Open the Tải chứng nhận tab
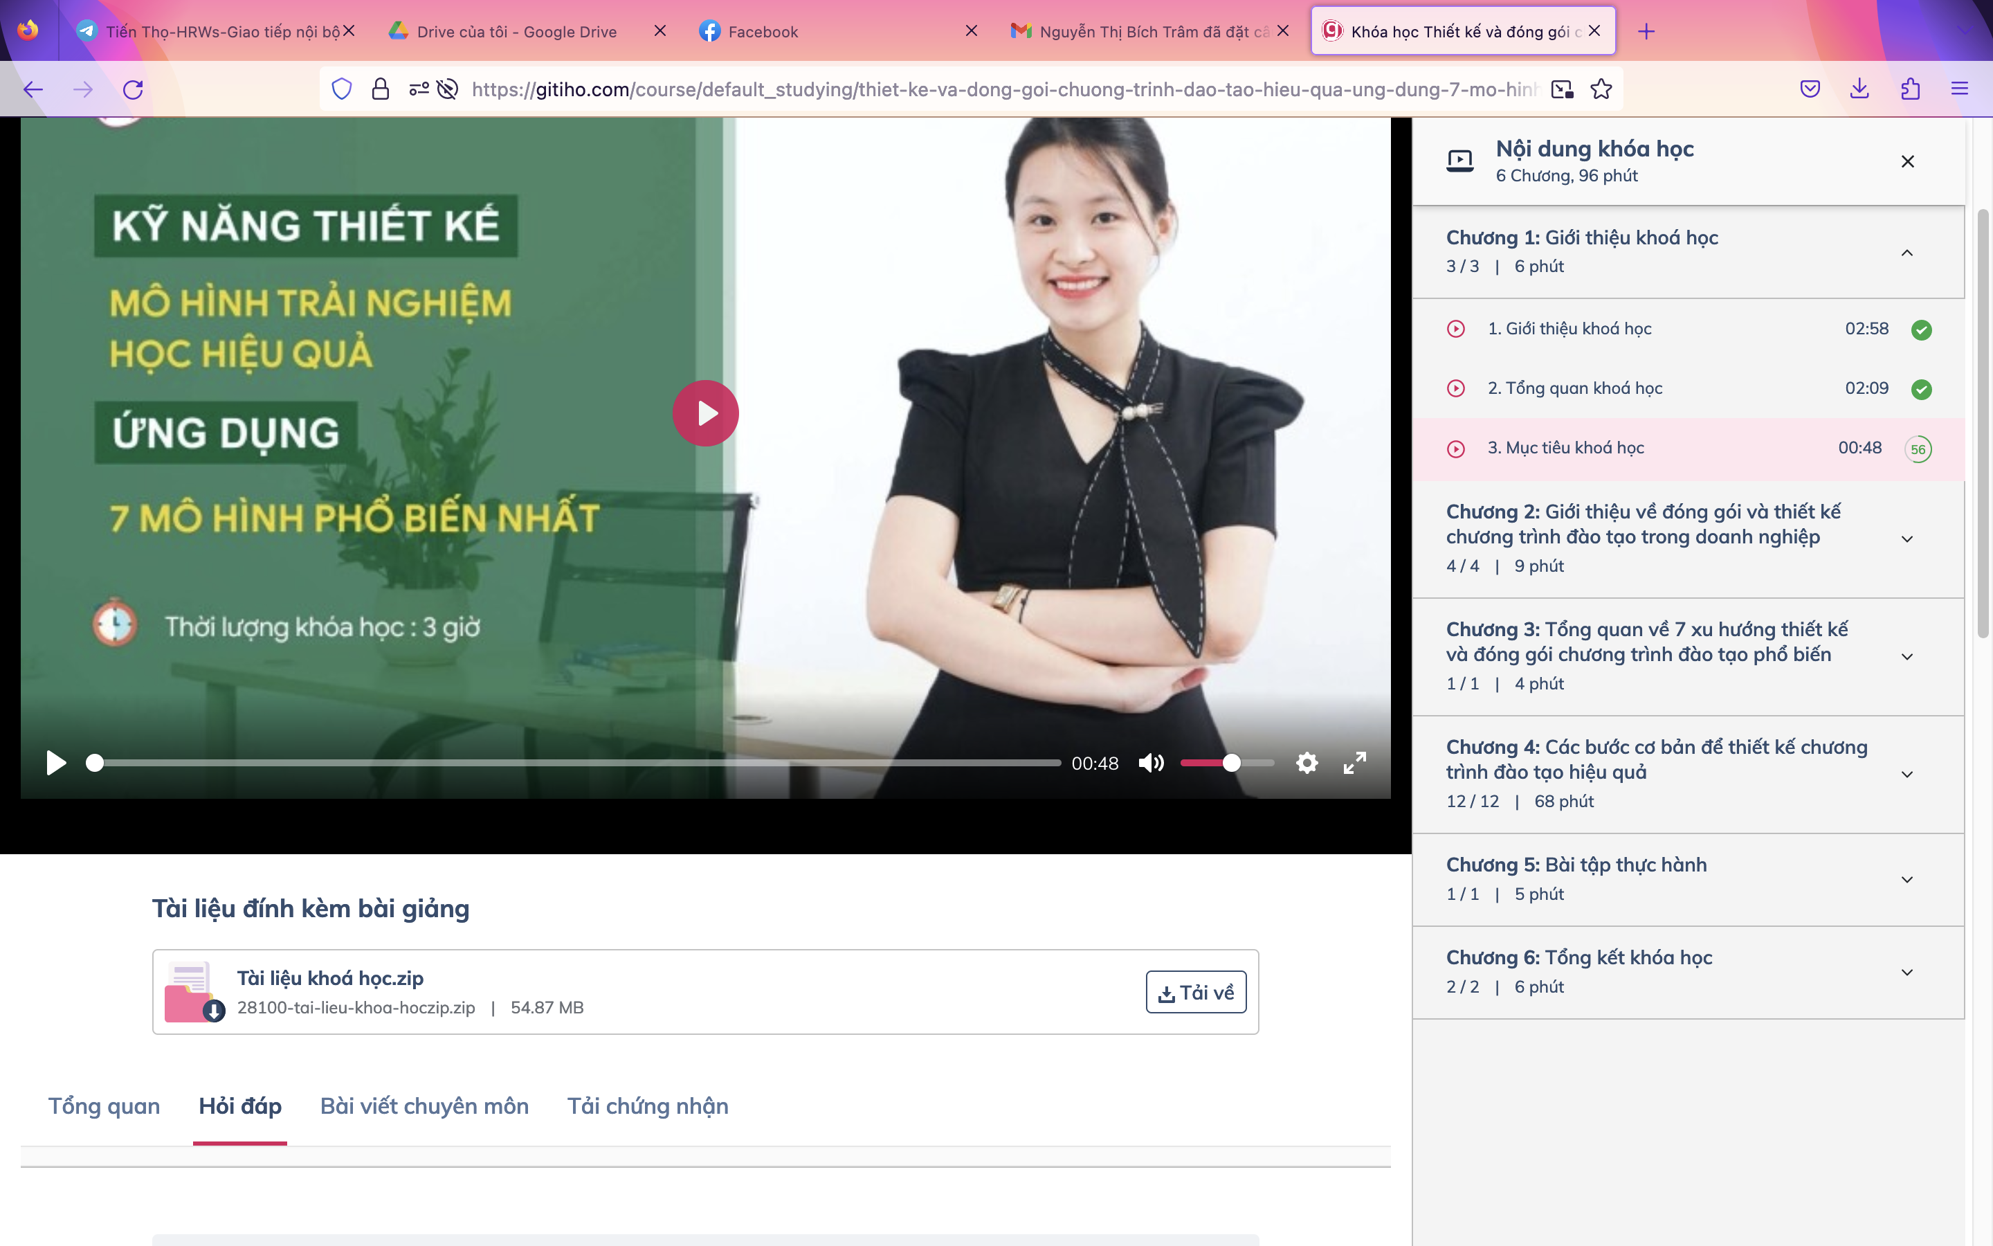The width and height of the screenshot is (1993, 1246). 647,1106
